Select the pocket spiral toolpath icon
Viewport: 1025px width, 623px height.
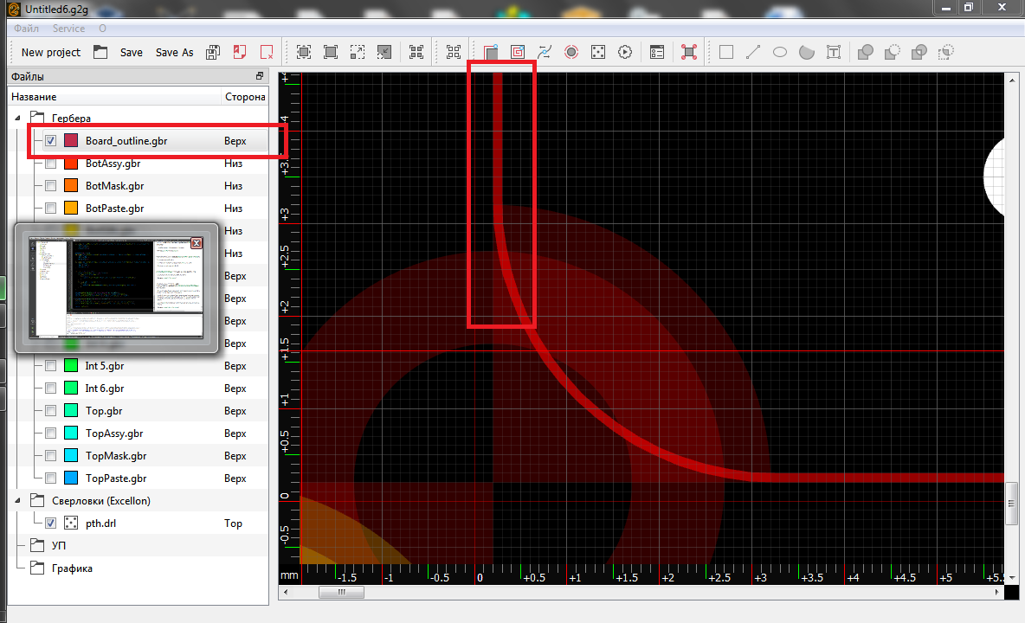(x=518, y=52)
